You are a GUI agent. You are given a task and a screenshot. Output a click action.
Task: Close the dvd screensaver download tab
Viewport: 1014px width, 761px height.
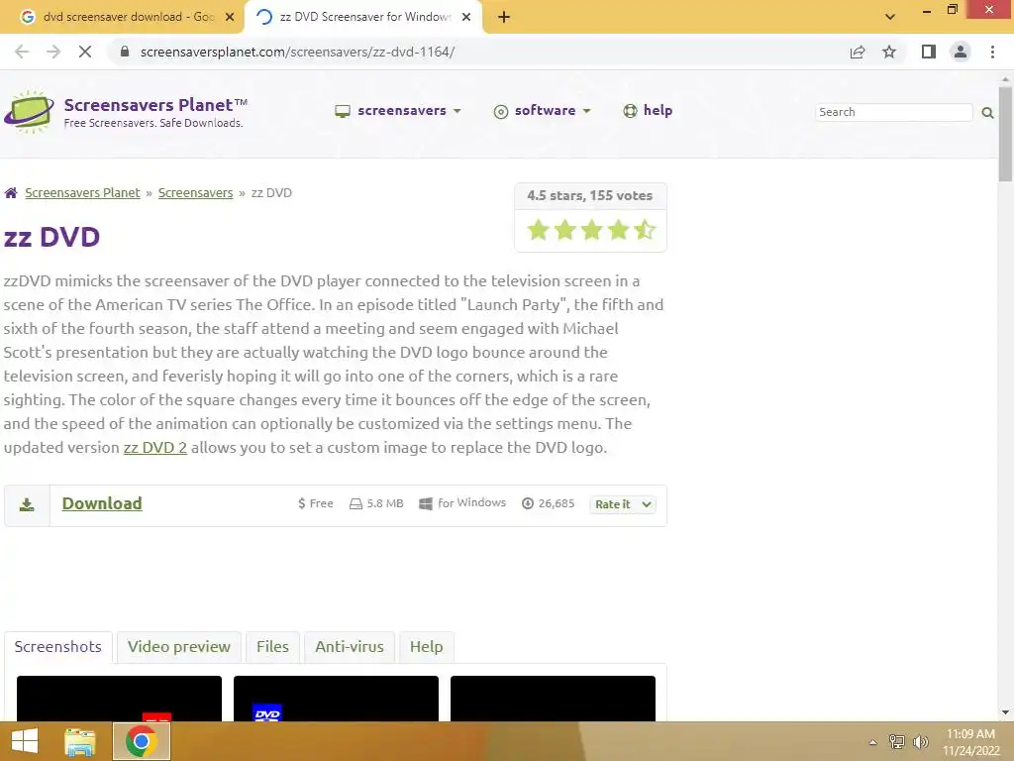(x=230, y=18)
